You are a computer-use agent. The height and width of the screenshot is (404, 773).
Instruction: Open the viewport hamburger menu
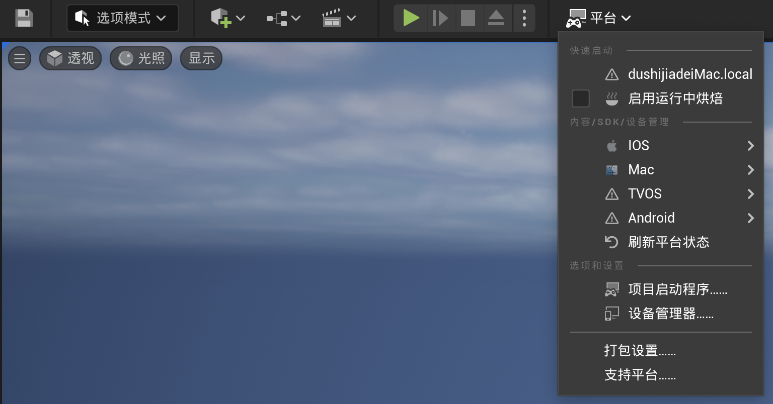20,59
